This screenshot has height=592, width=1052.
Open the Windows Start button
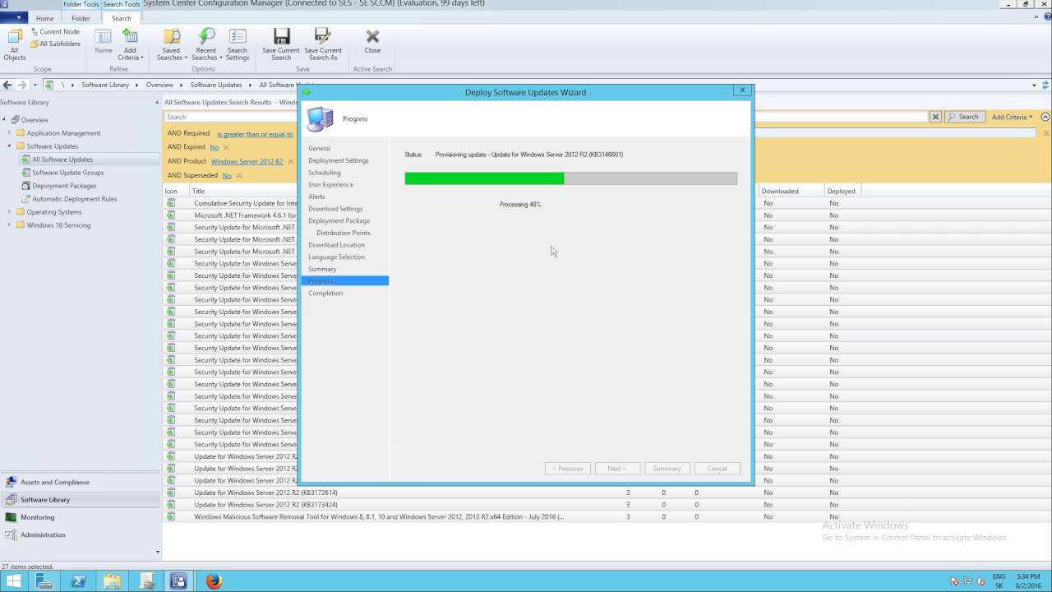[x=14, y=581]
